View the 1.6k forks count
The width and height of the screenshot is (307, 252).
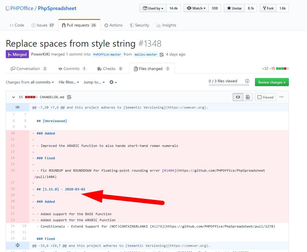(282, 8)
